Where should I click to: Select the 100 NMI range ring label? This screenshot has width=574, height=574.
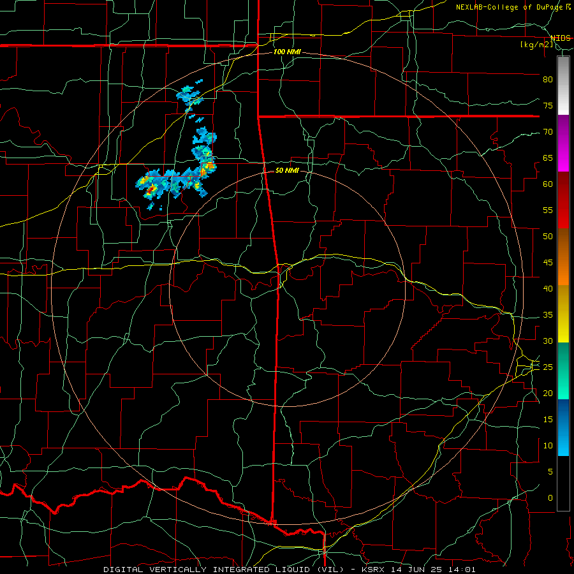287,52
